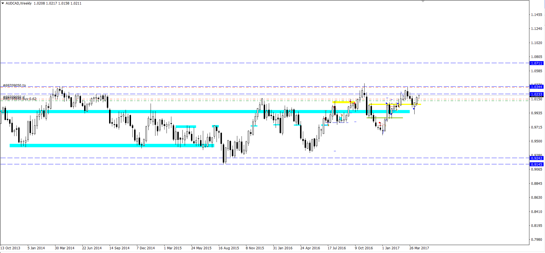The image size is (545, 253).
Task: Click the 13 Oct 2013 date label
Action: tap(10, 248)
